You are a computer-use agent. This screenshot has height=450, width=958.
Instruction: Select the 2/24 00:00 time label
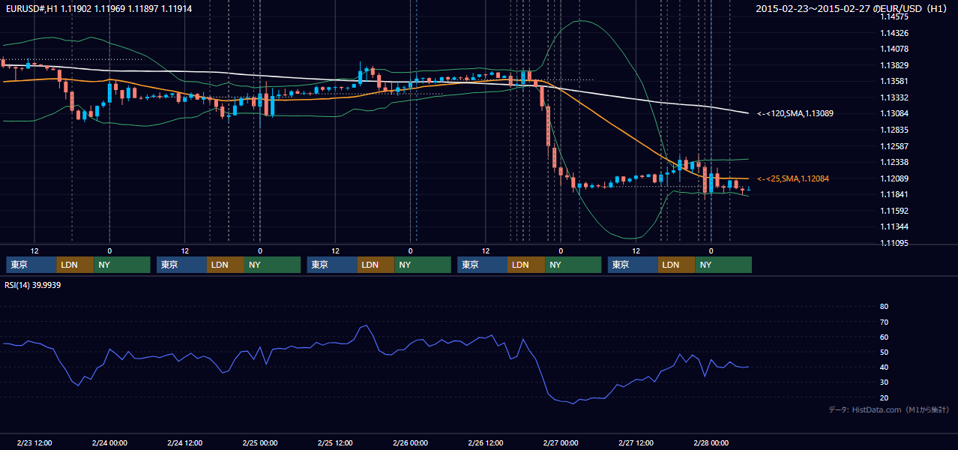point(109,442)
